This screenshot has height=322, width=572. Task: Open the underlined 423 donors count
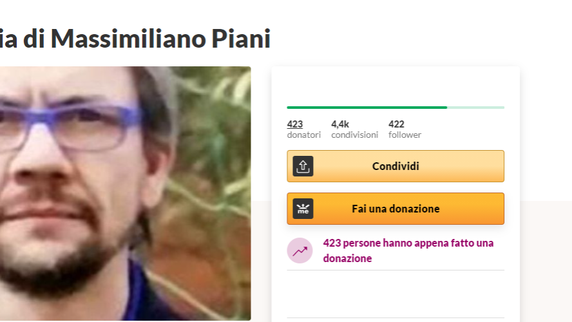(295, 124)
